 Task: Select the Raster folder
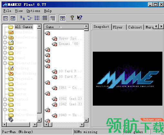pyautogui.click(x=21, y=89)
